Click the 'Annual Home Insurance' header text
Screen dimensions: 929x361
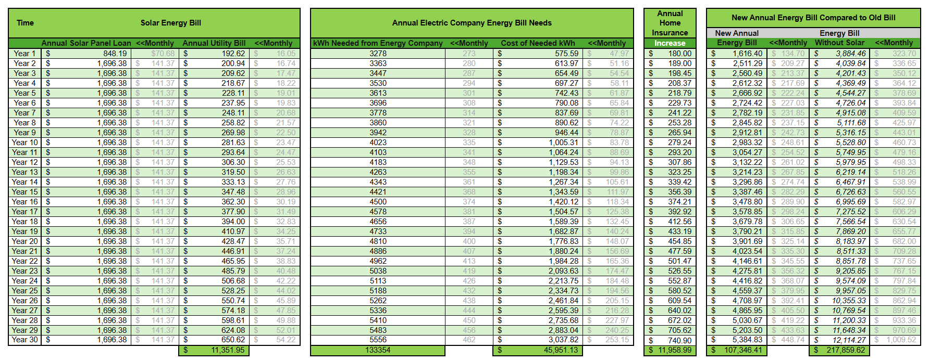670,23
